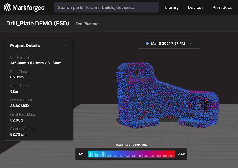Viewport: 238px width, 168px height.
Task: Click the Material Cost 23.80 USD value
Action: tap(19, 106)
